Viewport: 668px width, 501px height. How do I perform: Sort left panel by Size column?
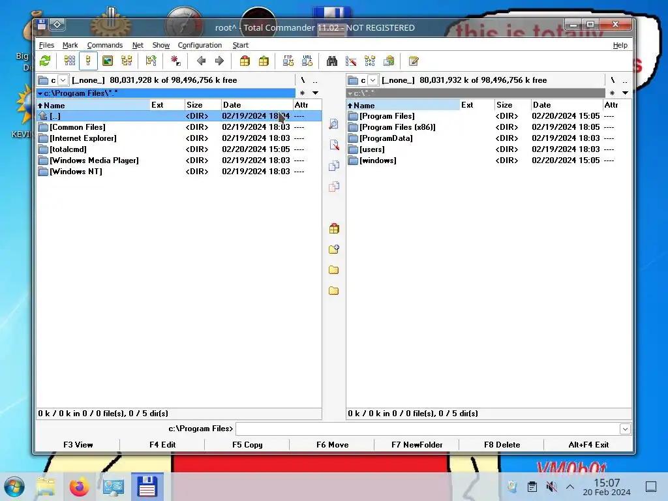click(x=203, y=105)
